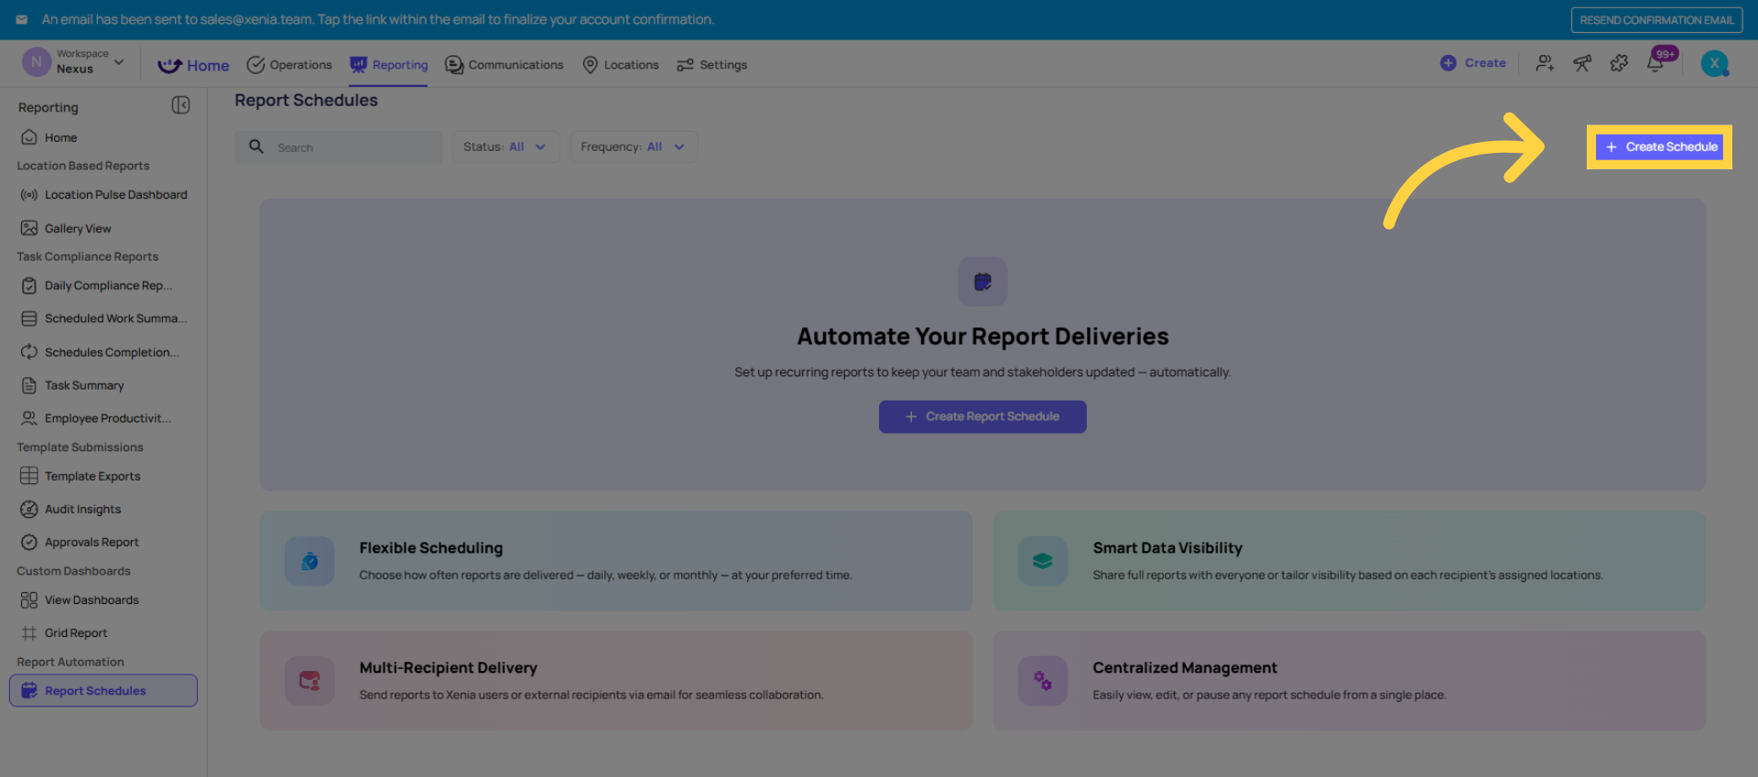The image size is (1758, 777).
Task: Click the Centralized Management gears icon
Action: click(x=1043, y=681)
